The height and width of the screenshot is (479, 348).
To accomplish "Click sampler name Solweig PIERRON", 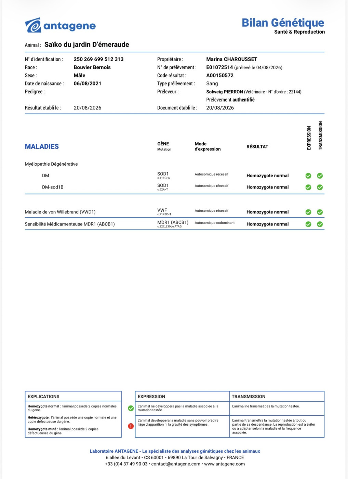I will tap(225, 92).
